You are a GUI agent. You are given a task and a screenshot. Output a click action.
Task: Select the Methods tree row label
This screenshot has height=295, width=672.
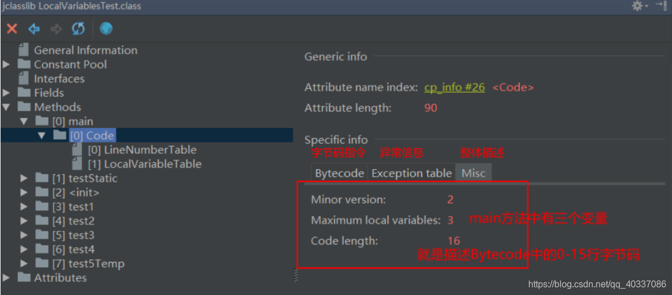coord(58,107)
